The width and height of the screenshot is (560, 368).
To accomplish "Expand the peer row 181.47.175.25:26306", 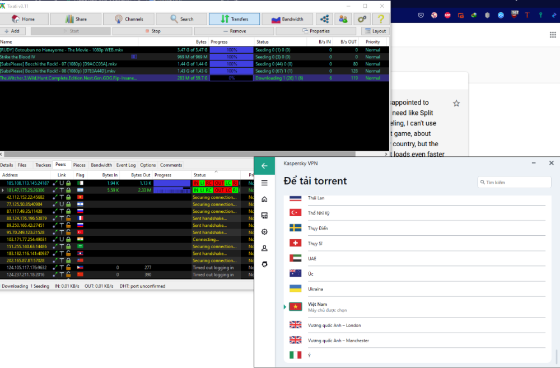I will (x=3, y=190).
